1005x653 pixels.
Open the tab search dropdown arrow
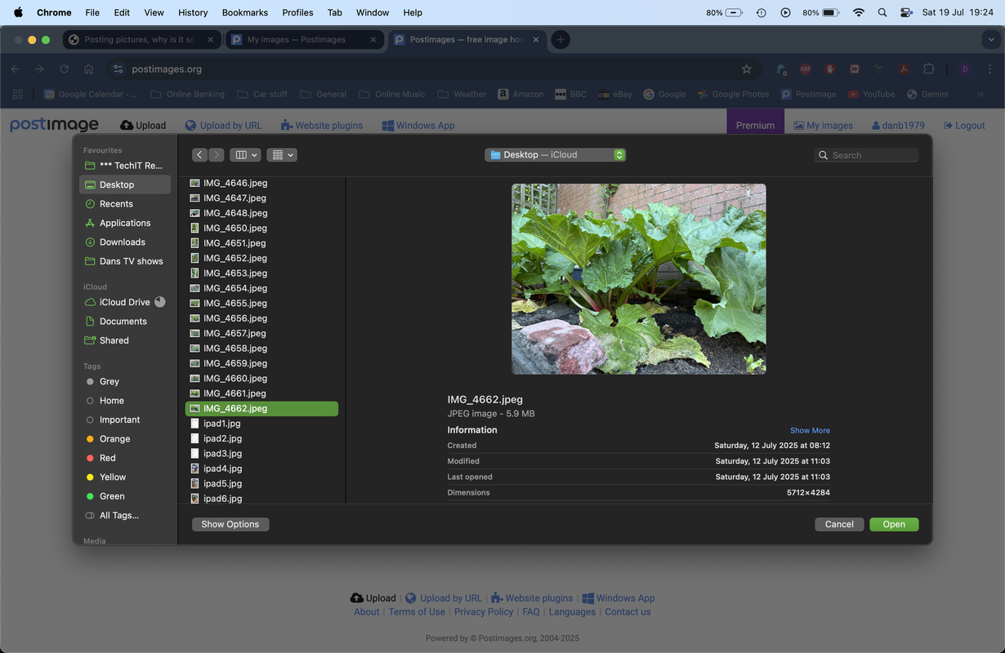point(989,39)
